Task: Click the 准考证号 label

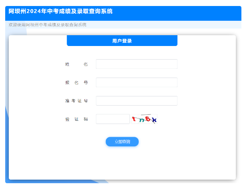Action: click(76, 101)
